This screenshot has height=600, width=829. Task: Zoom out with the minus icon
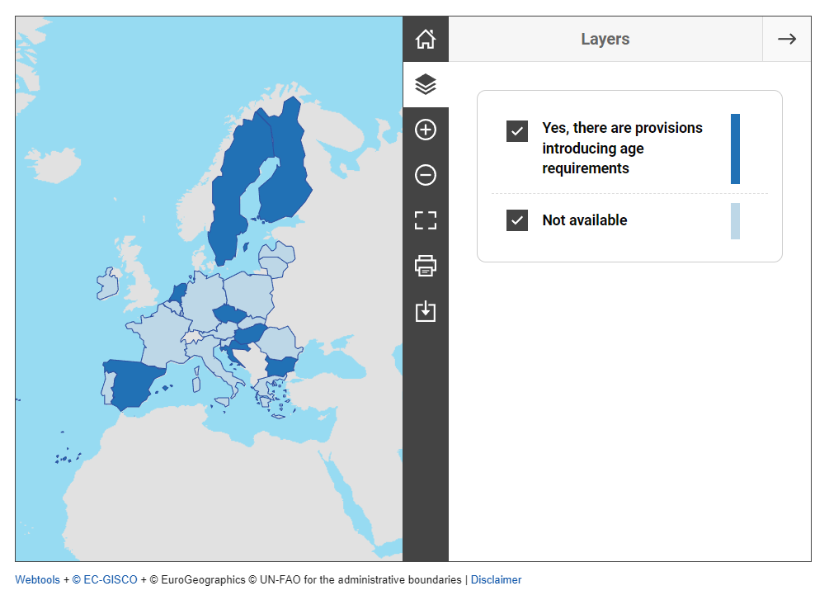click(x=426, y=175)
